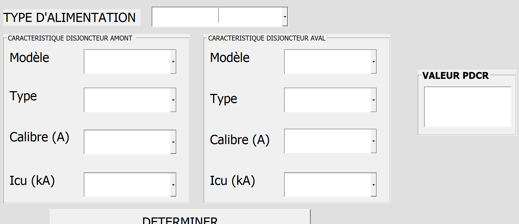The height and width of the screenshot is (224, 519).
Task: Click the AMONT Calibre (A) field
Action: 127,142
